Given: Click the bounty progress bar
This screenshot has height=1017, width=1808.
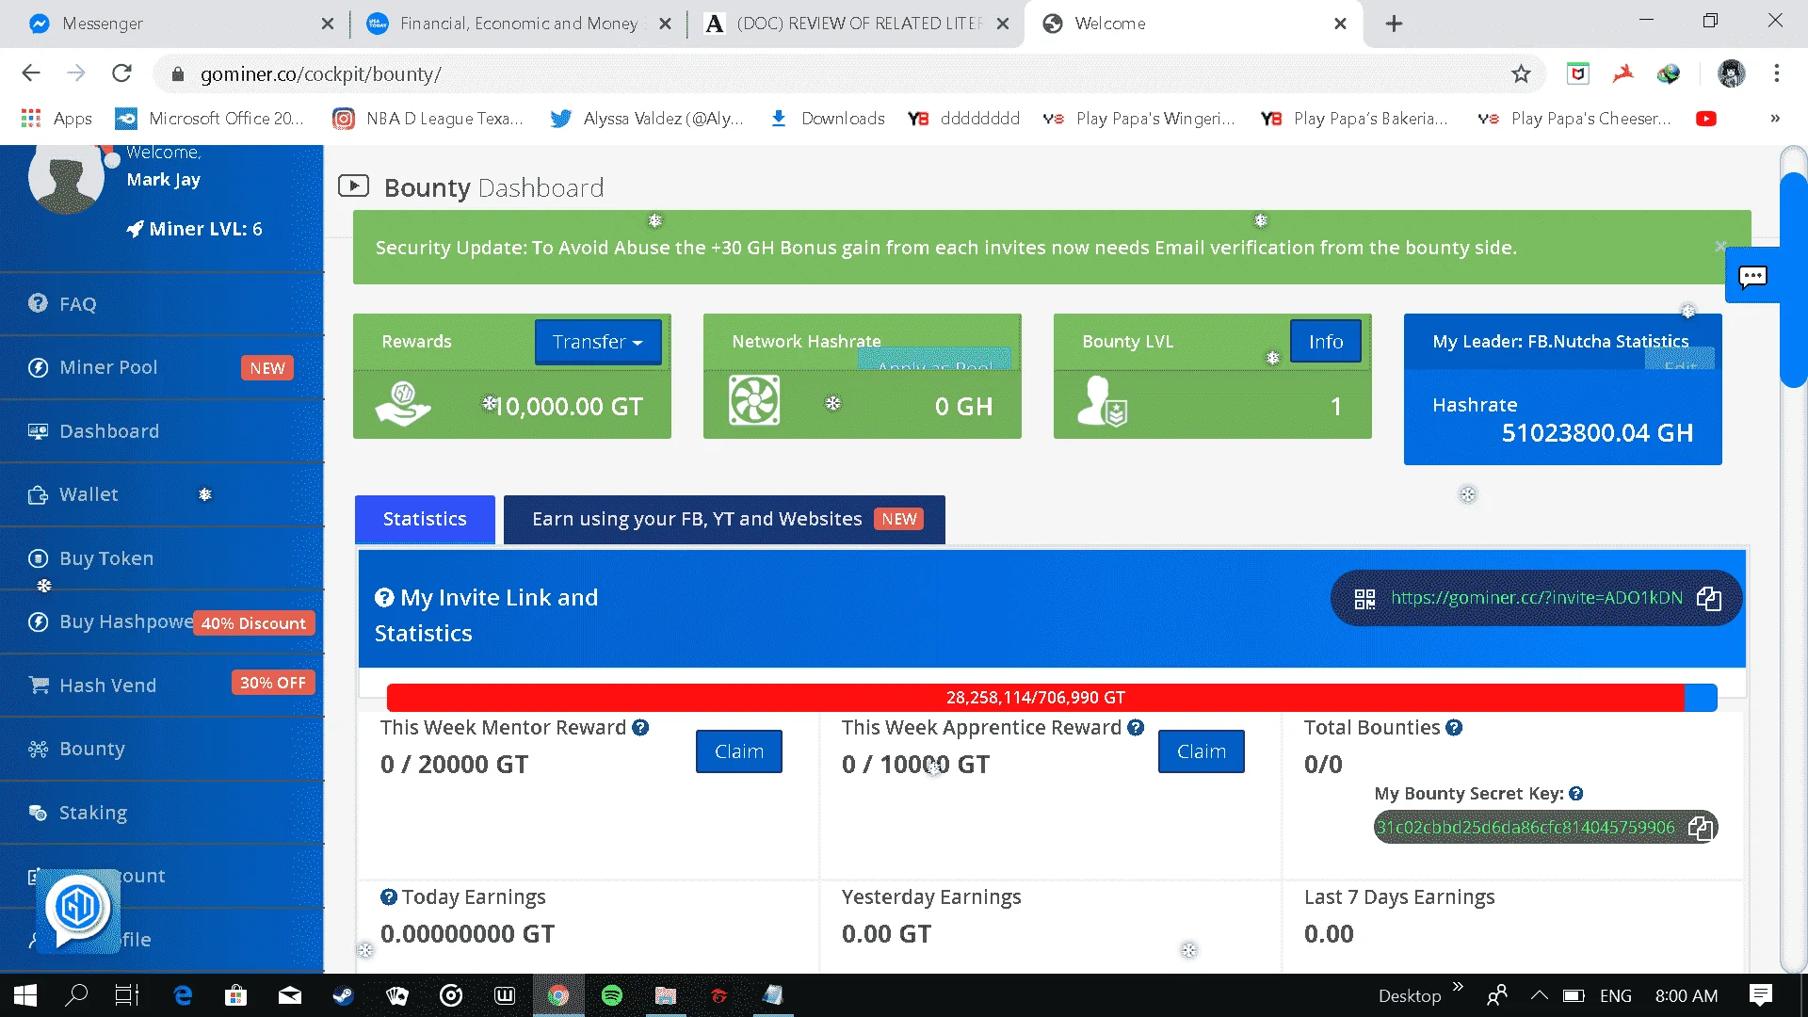Looking at the screenshot, I should (1052, 698).
